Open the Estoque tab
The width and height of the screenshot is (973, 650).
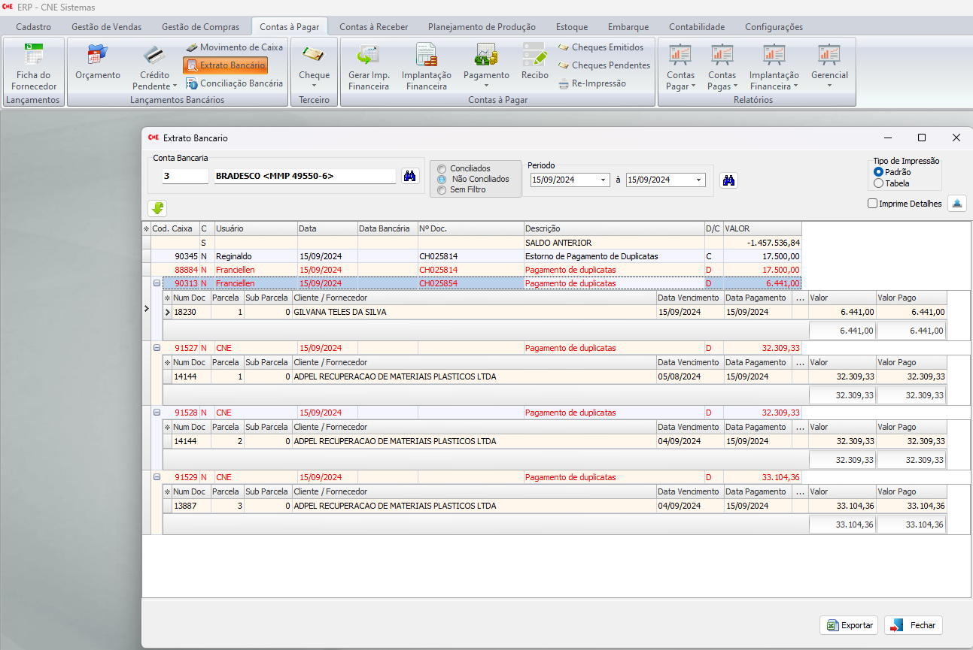coord(571,27)
